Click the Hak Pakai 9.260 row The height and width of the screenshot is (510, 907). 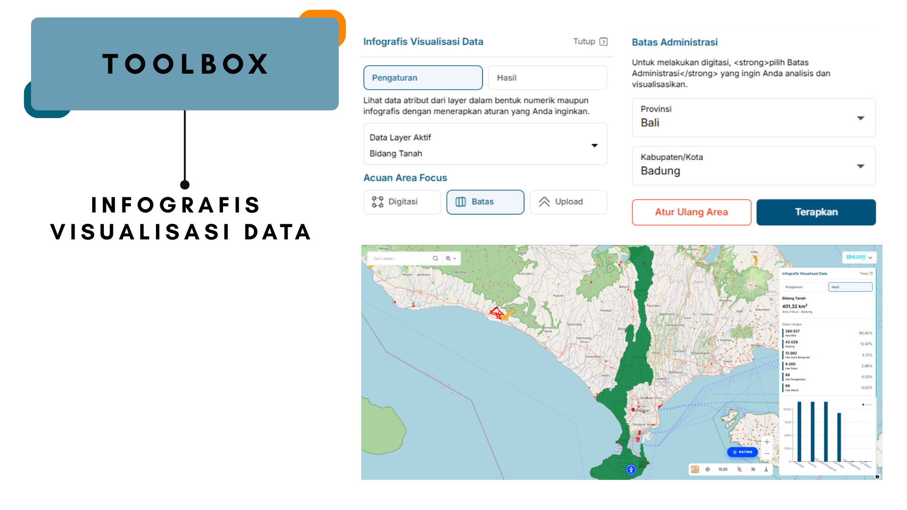[827, 366]
